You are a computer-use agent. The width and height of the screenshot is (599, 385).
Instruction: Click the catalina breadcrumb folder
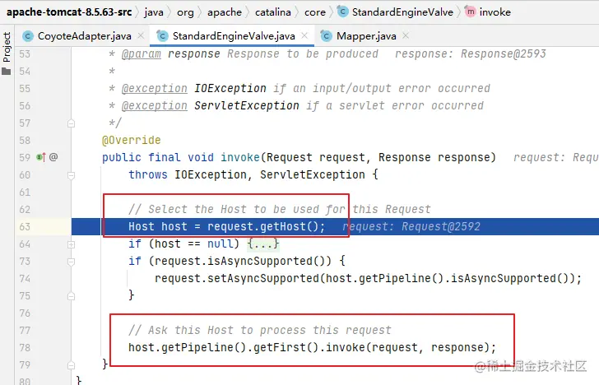pos(273,12)
